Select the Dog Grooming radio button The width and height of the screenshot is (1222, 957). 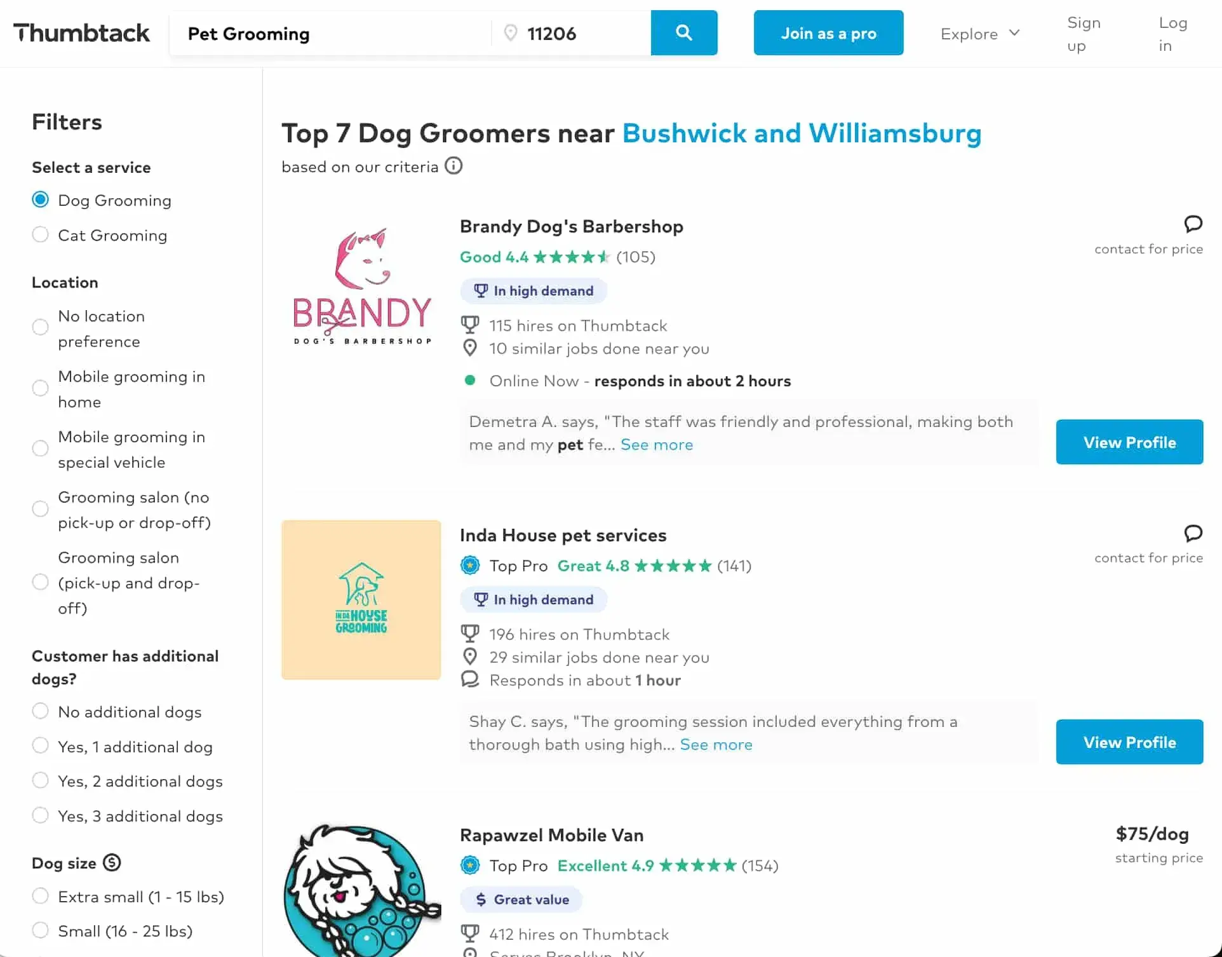pos(39,200)
